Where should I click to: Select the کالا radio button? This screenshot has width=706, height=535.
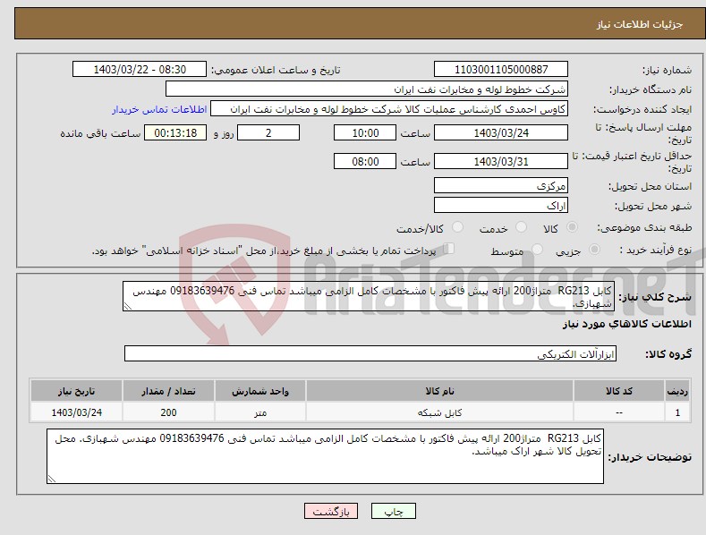click(x=572, y=227)
